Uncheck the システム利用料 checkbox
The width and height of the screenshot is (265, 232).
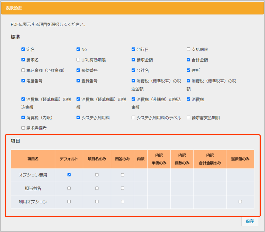point(78,118)
